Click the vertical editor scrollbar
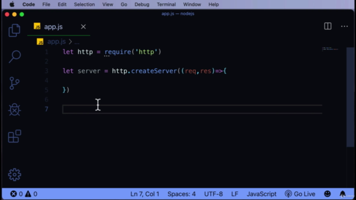356x200 pixels. (350, 97)
